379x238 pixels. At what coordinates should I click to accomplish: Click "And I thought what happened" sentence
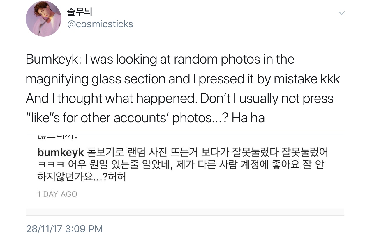click(110, 99)
